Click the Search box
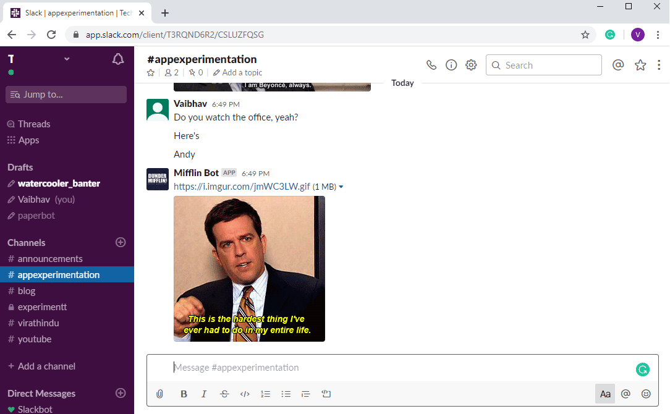The height and width of the screenshot is (414, 670). (543, 65)
